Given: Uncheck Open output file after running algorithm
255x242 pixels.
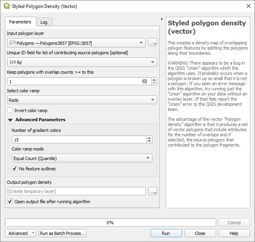Looking at the screenshot, I should 10,201.
